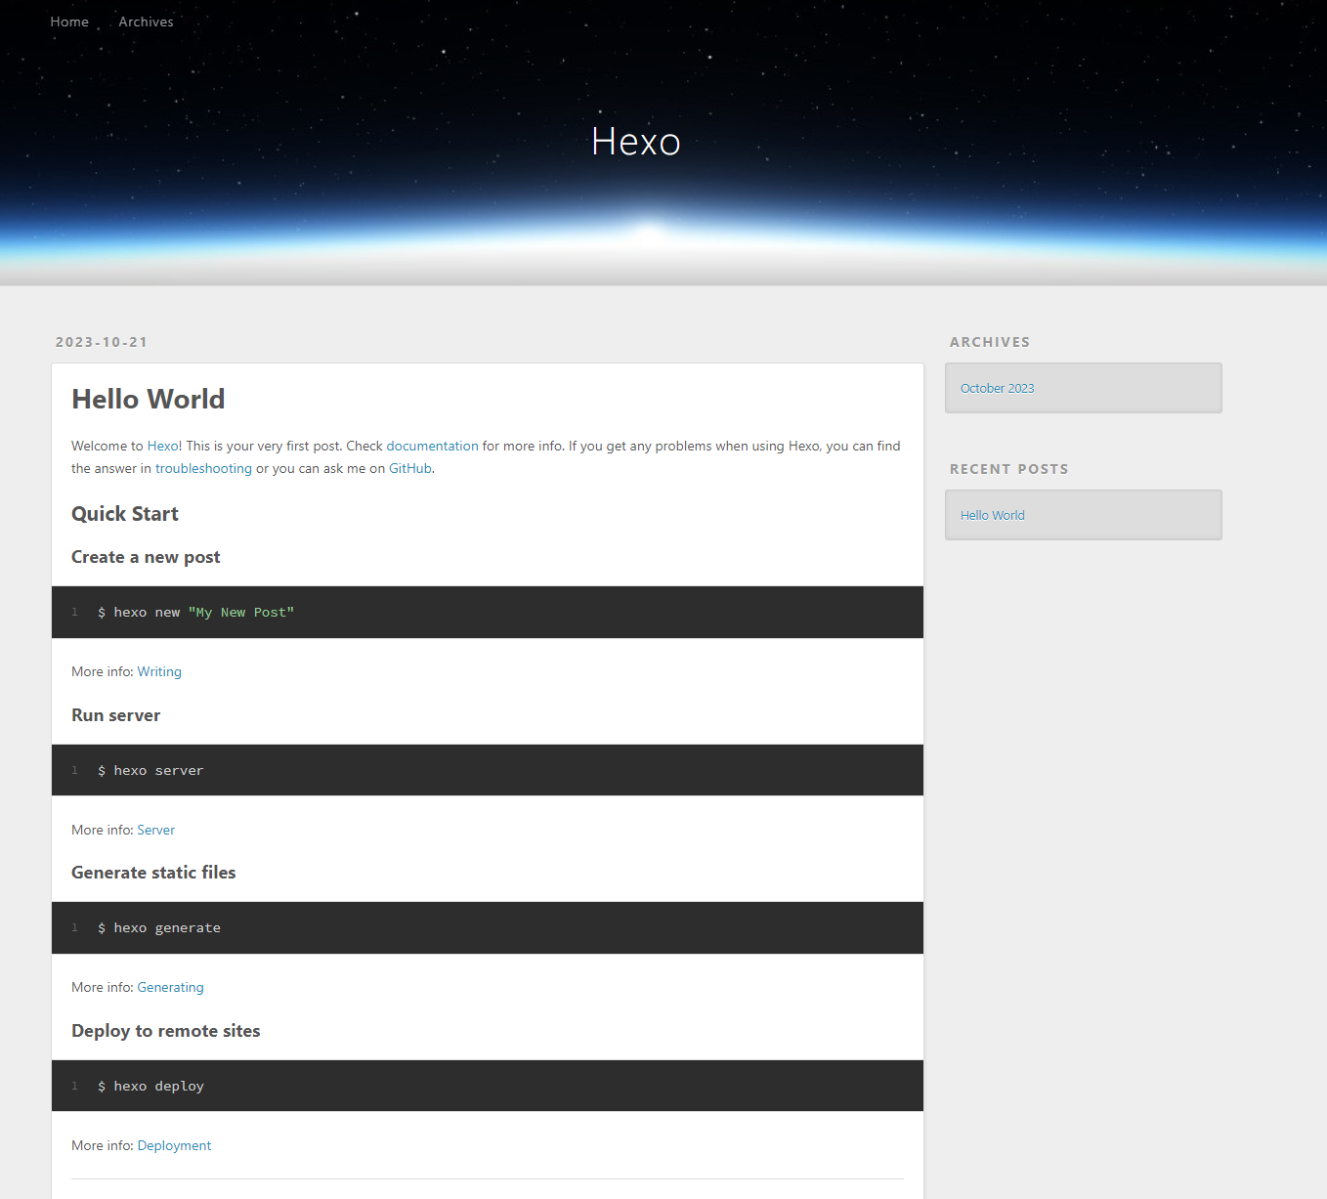
Task: Click the Hexo site title
Action: [636, 142]
